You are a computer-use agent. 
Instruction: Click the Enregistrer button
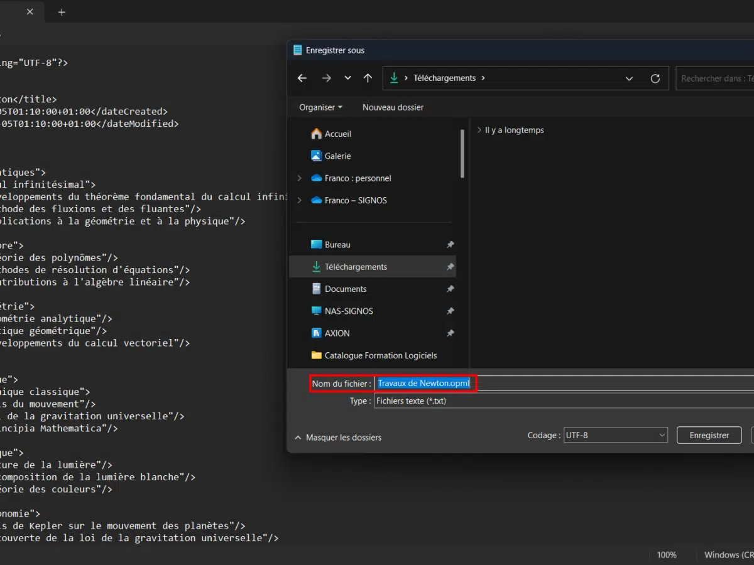click(x=709, y=435)
